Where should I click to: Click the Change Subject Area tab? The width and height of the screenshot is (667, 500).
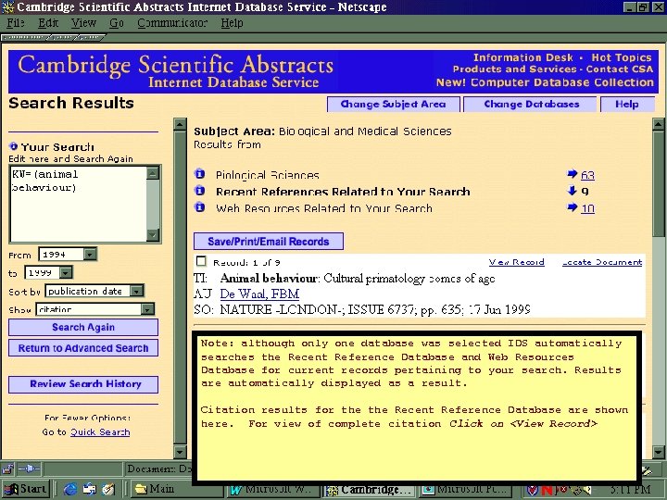394,104
